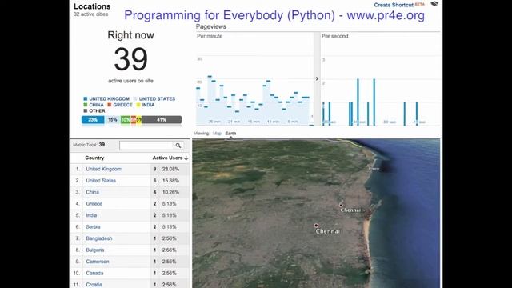The image size is (512, 288).
Task: Click the Locations heading
Action: click(x=92, y=6)
